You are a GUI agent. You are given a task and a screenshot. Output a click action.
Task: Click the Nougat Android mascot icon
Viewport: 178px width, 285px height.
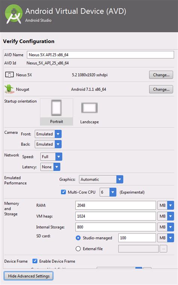(9, 89)
